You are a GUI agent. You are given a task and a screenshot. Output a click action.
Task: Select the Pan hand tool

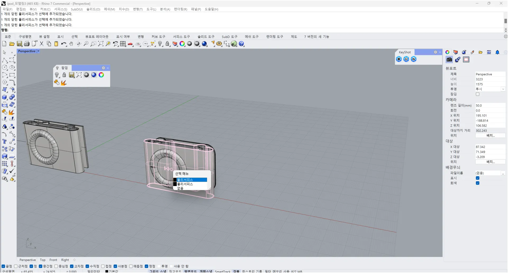71,44
